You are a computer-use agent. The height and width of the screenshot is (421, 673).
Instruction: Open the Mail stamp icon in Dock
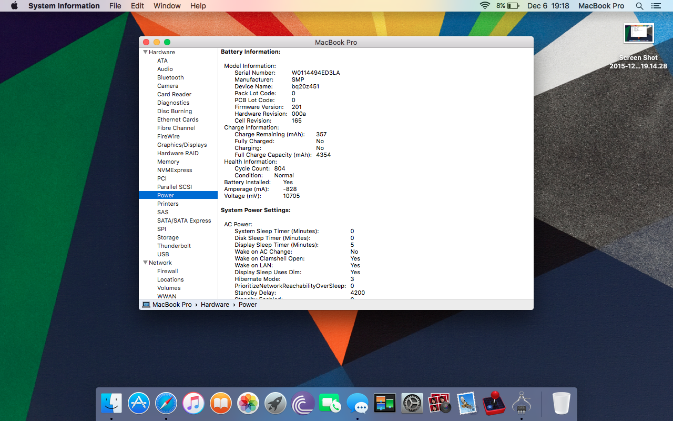pos(467,404)
